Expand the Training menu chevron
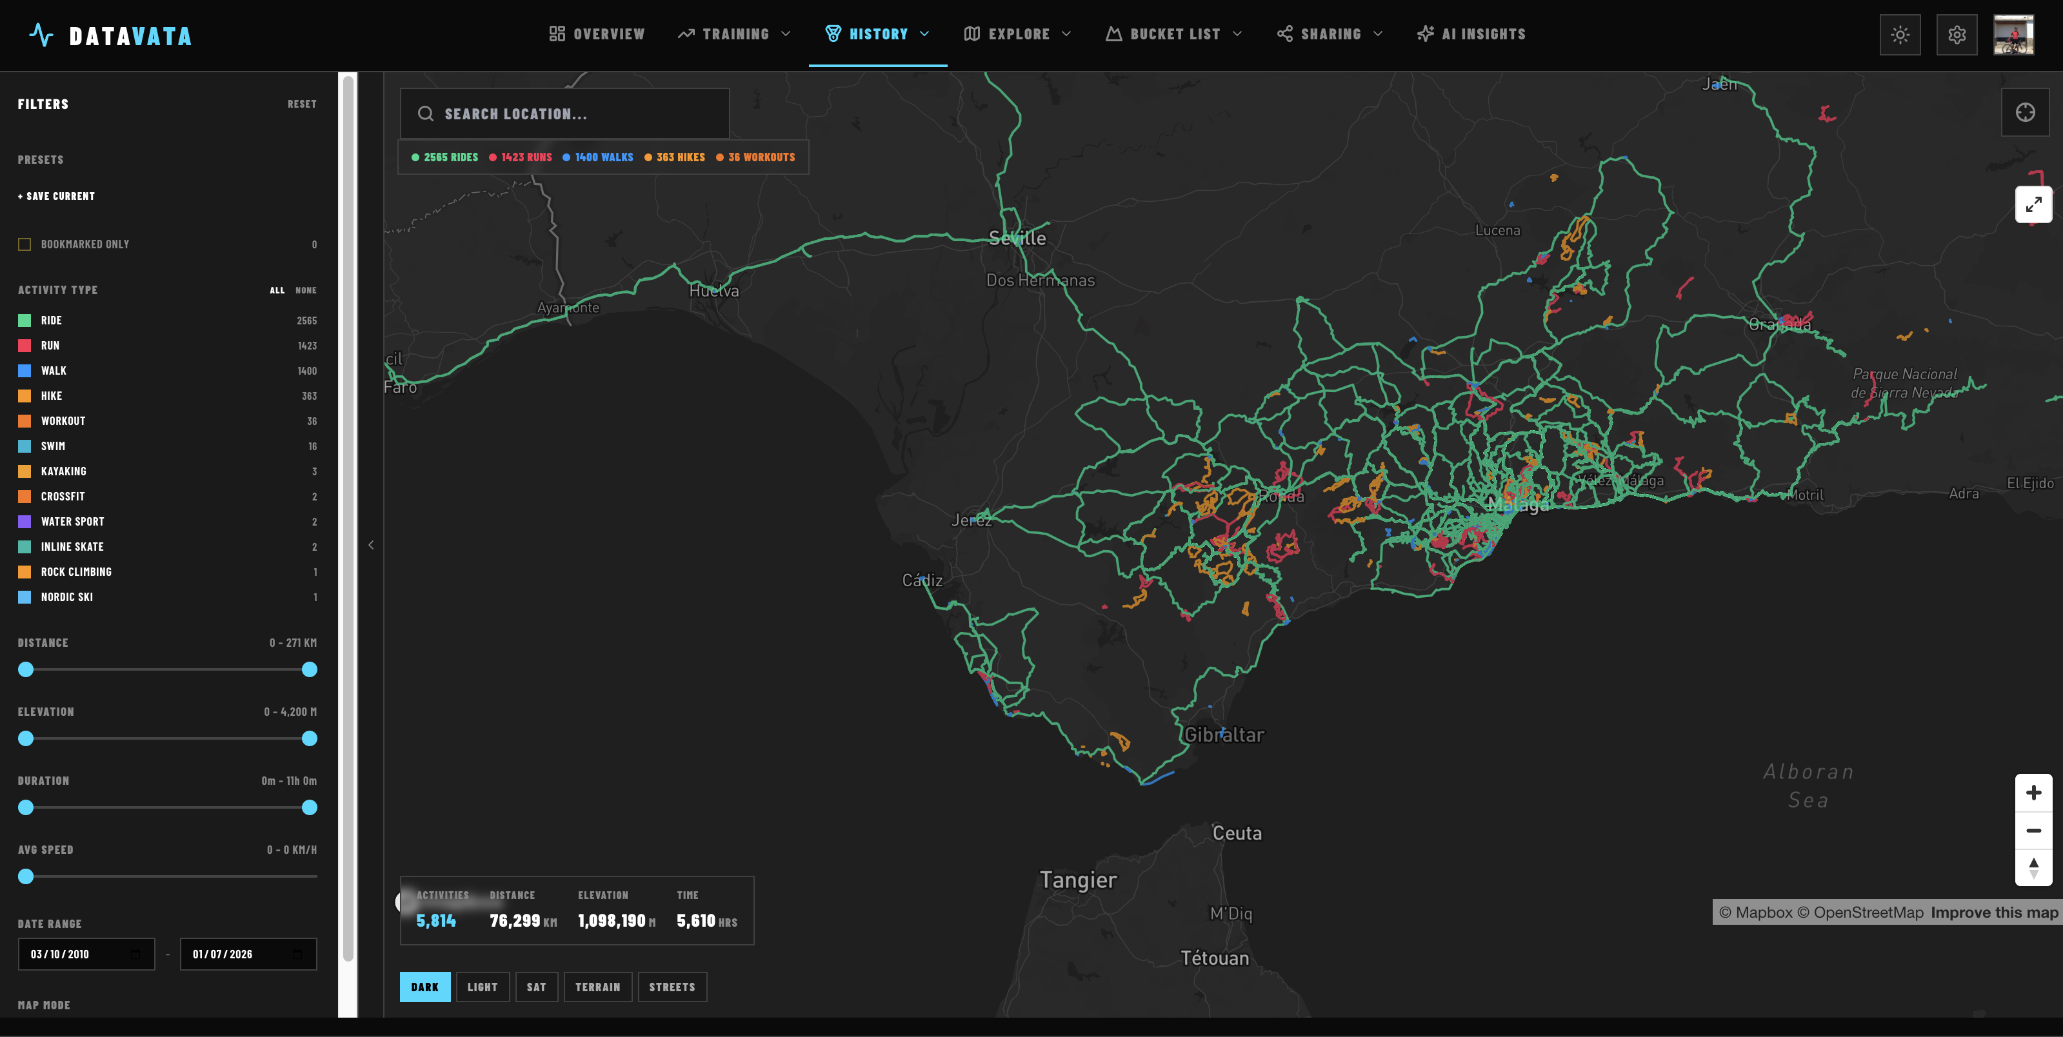This screenshot has height=1037, width=2063. tap(786, 34)
